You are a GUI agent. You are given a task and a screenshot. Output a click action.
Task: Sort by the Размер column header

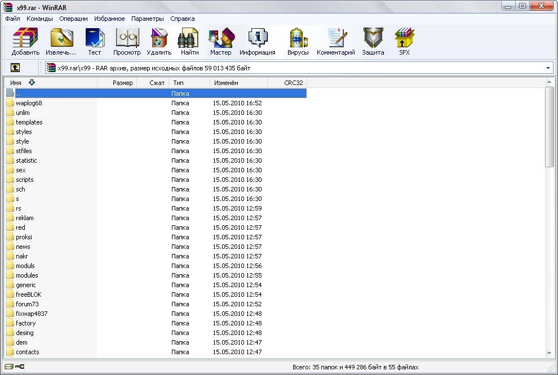click(x=117, y=83)
